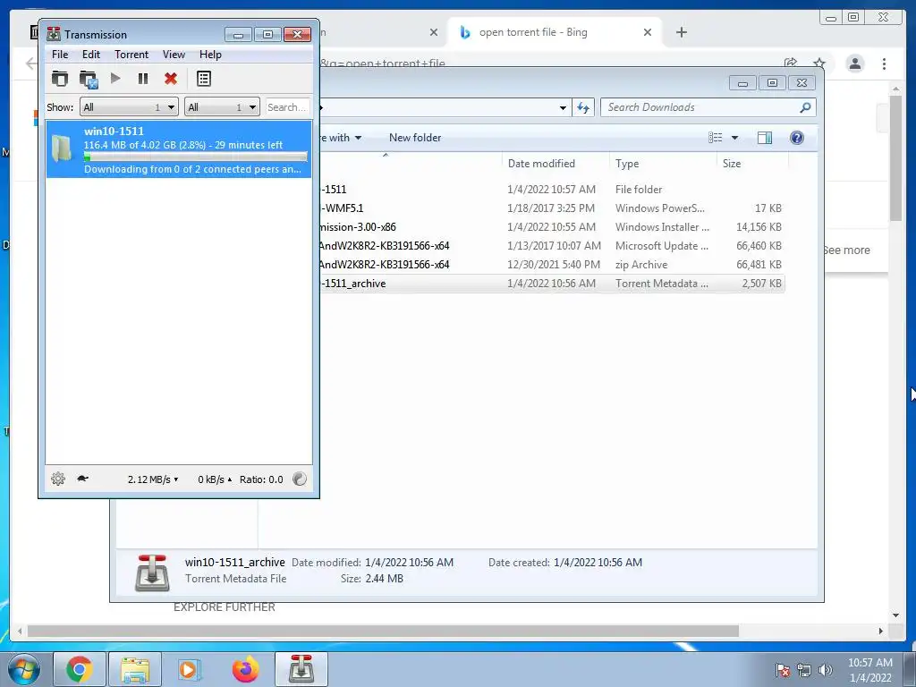
Task: Expand the first Show filter dropdown
Action: pyautogui.click(x=129, y=107)
